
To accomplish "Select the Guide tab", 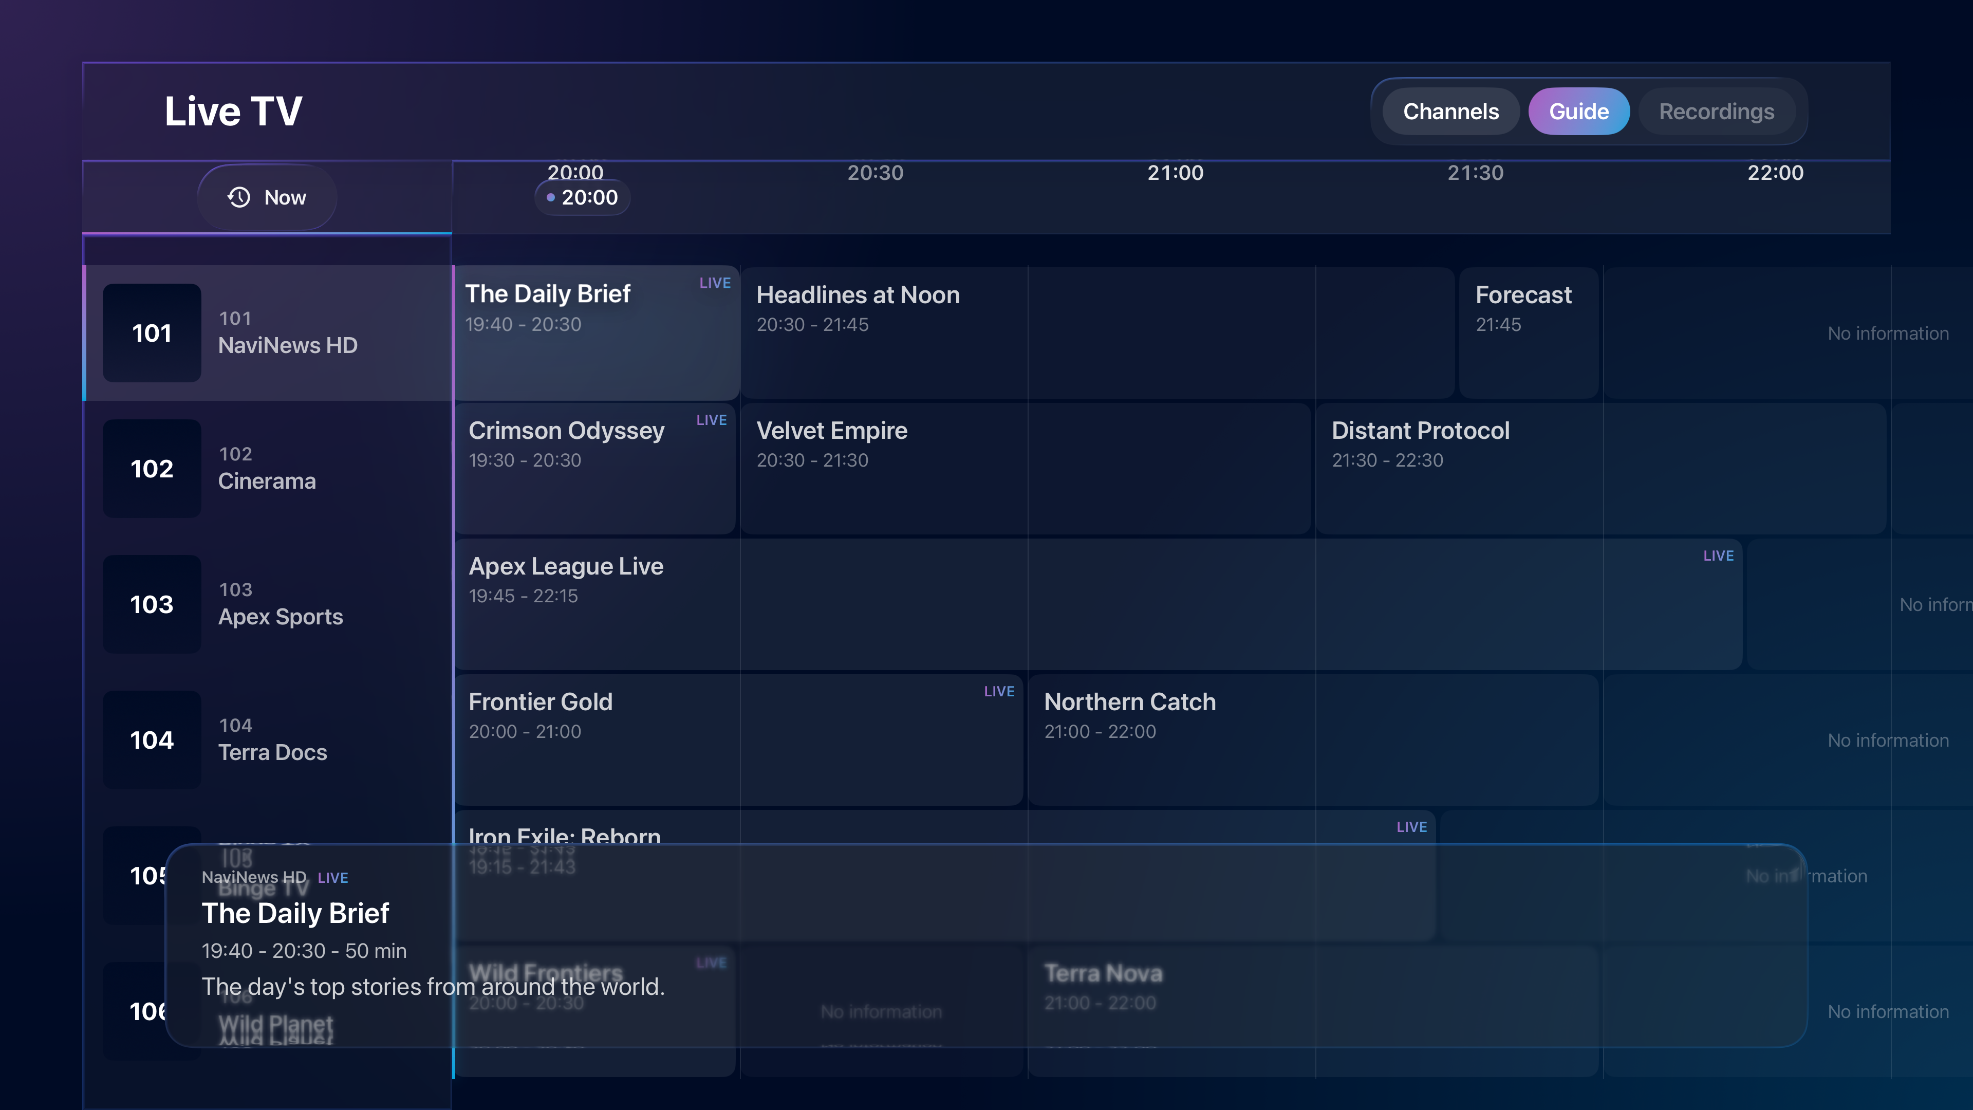I will point(1578,112).
